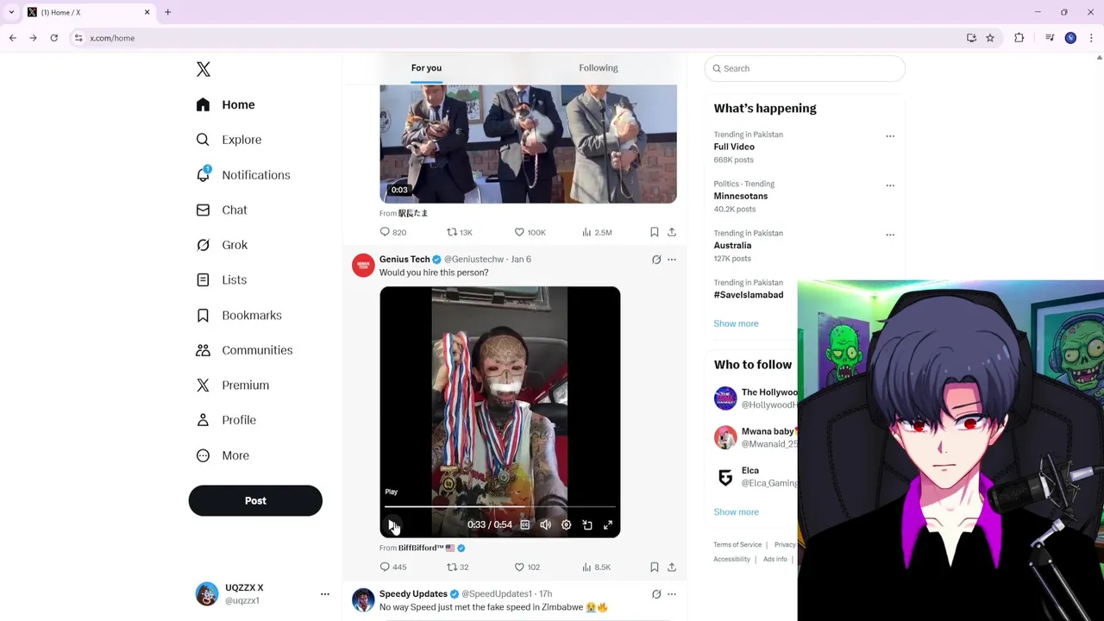Like the post with 102 likes
Screen dimensions: 1104x621
527,567
